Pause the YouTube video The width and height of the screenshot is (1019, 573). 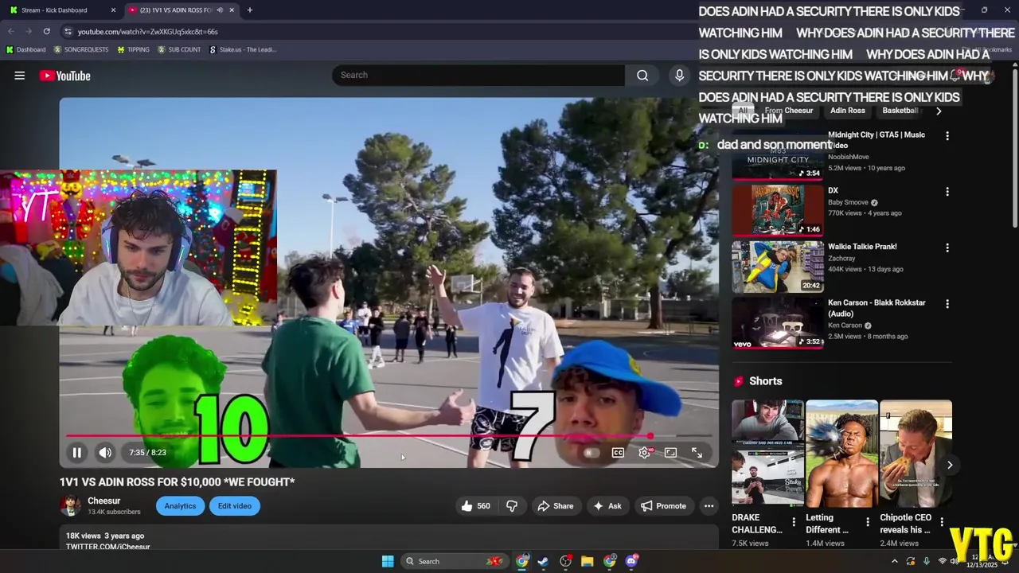[76, 452]
